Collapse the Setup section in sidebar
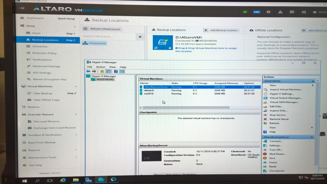Image resolution: width=327 pixels, height=184 pixels. point(75,26)
